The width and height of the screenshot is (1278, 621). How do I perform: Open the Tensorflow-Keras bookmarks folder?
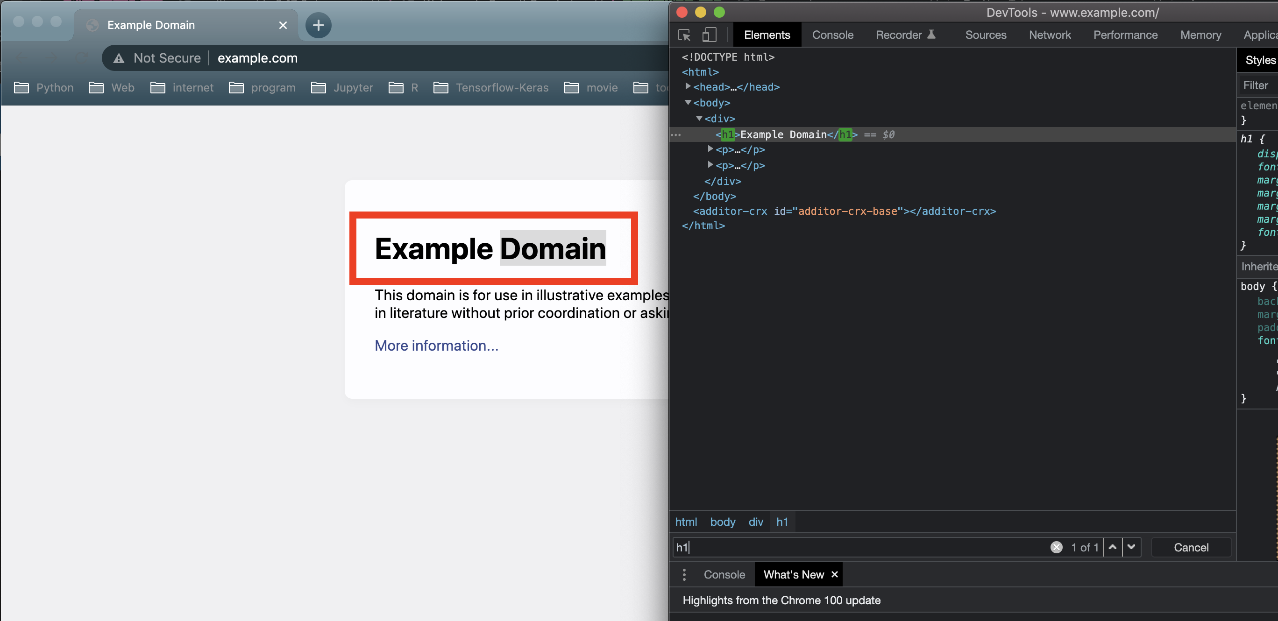click(x=491, y=88)
